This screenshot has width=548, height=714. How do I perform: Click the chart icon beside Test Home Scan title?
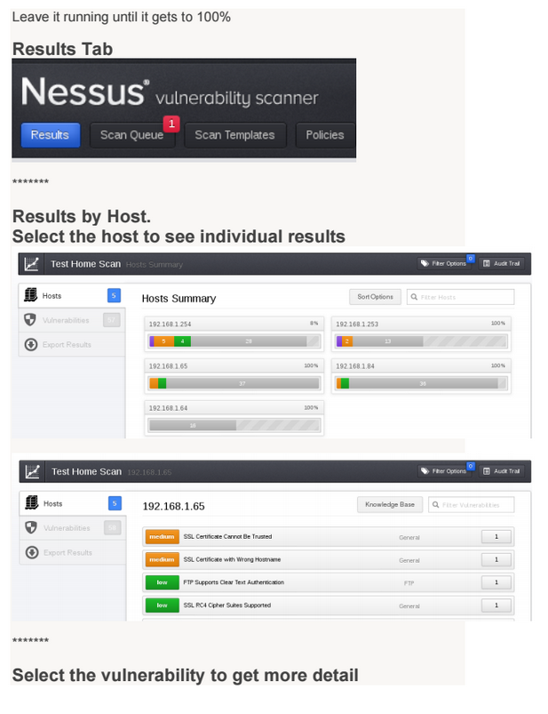click(33, 471)
